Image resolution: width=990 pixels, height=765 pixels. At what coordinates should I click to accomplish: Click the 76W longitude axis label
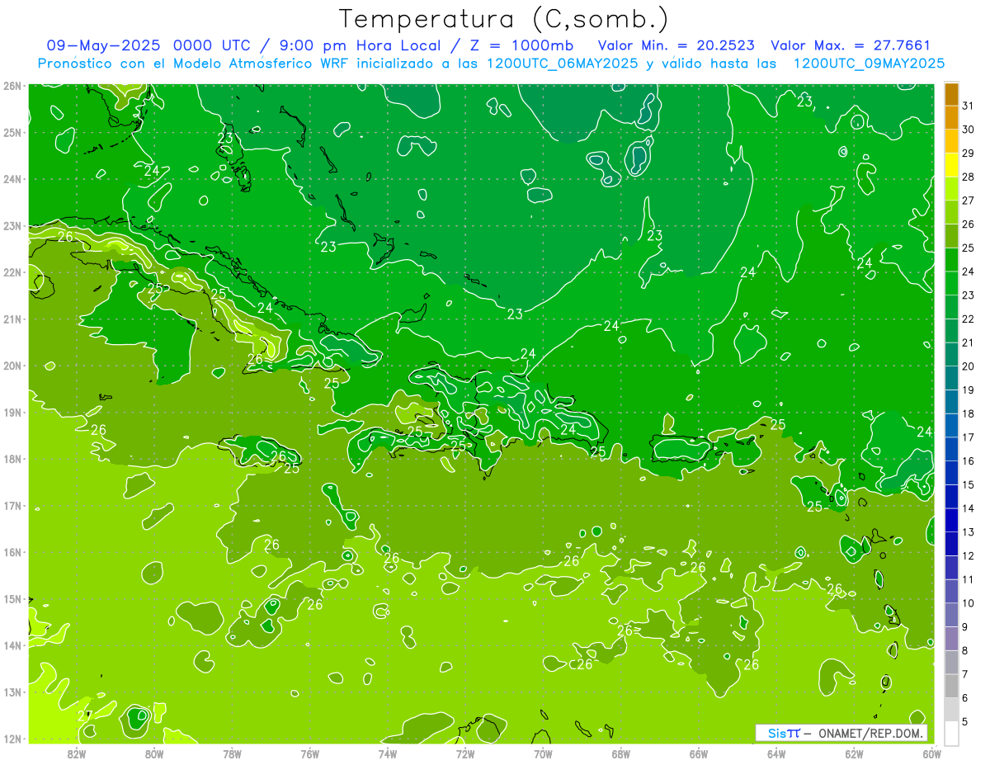pyautogui.click(x=310, y=753)
